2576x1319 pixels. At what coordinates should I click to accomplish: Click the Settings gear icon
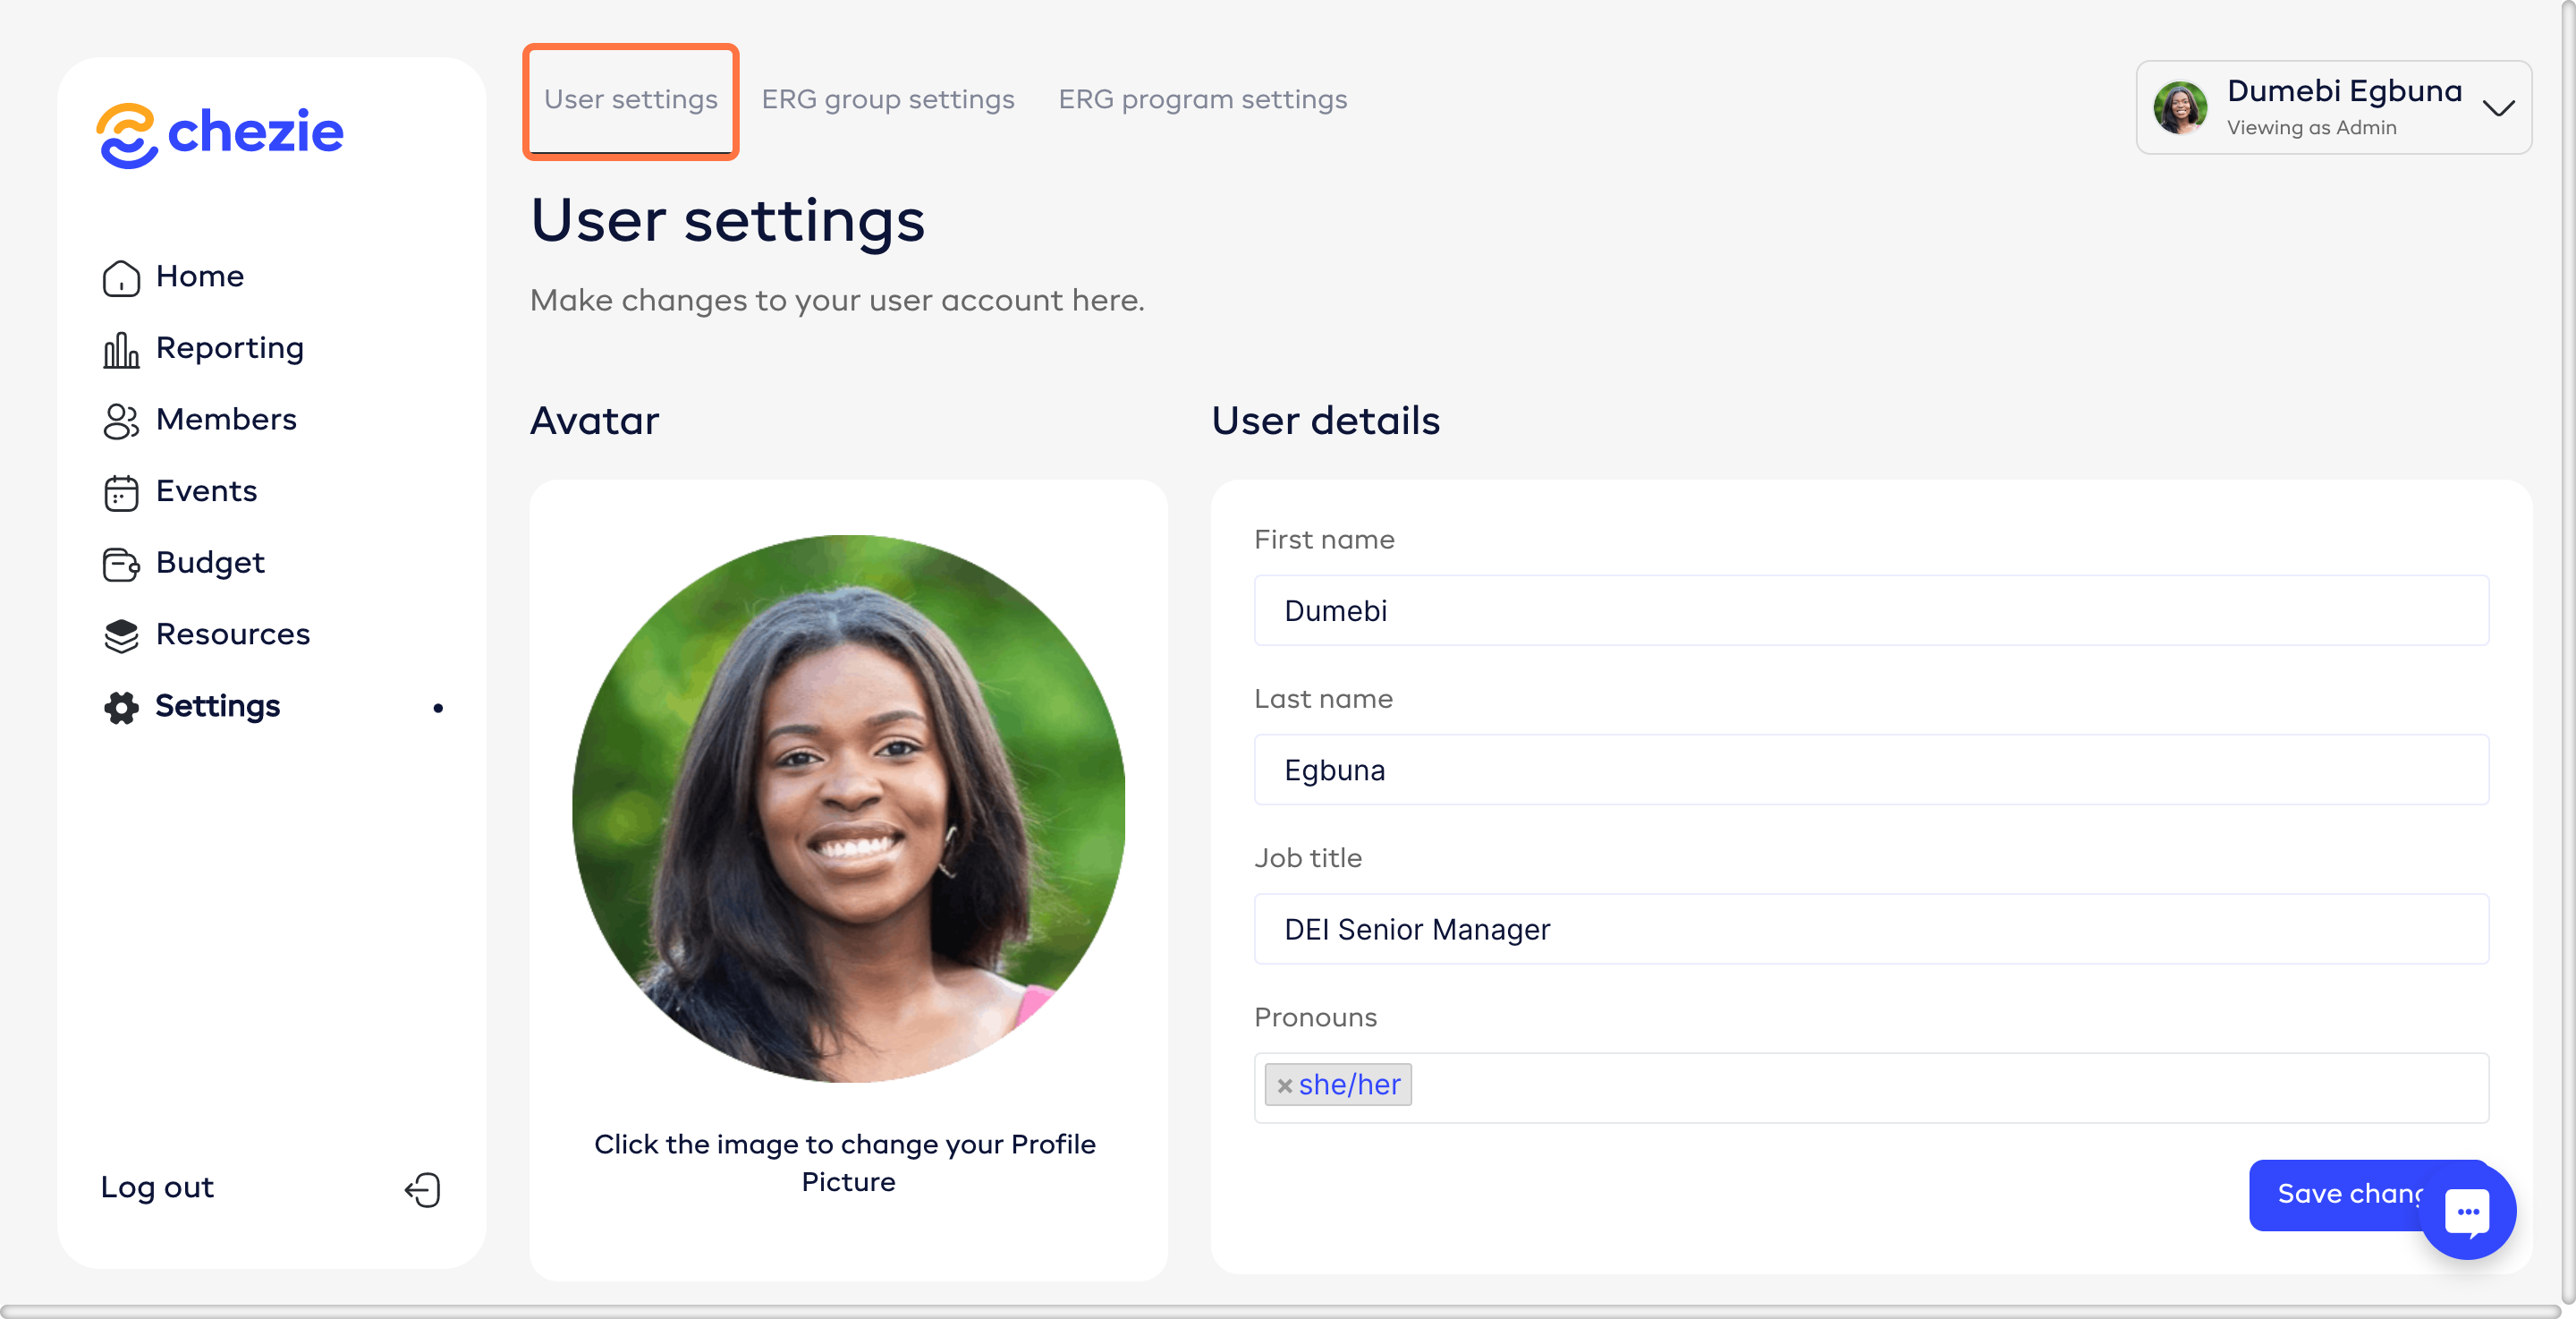tap(121, 708)
